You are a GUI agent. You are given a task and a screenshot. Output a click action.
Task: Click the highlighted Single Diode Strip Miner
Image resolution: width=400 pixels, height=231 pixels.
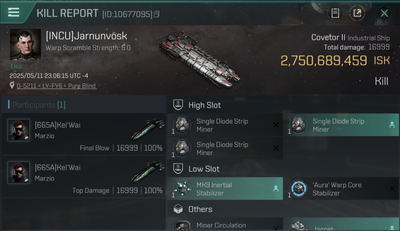click(x=341, y=125)
